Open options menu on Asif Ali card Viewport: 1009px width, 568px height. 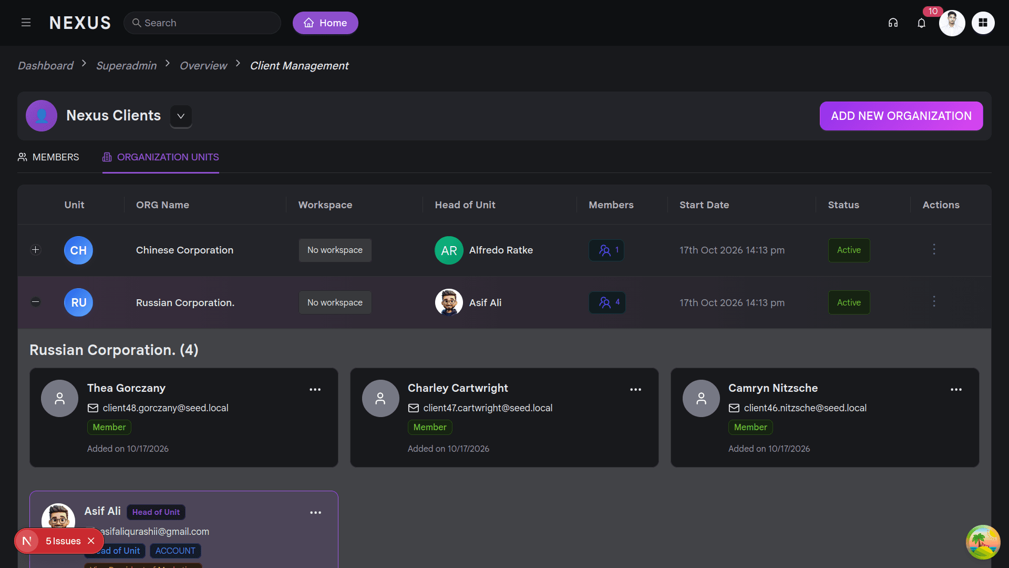[x=315, y=512]
